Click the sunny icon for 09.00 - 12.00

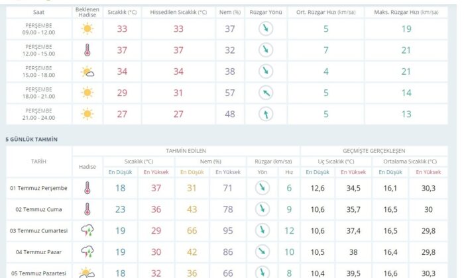pyautogui.click(x=87, y=28)
